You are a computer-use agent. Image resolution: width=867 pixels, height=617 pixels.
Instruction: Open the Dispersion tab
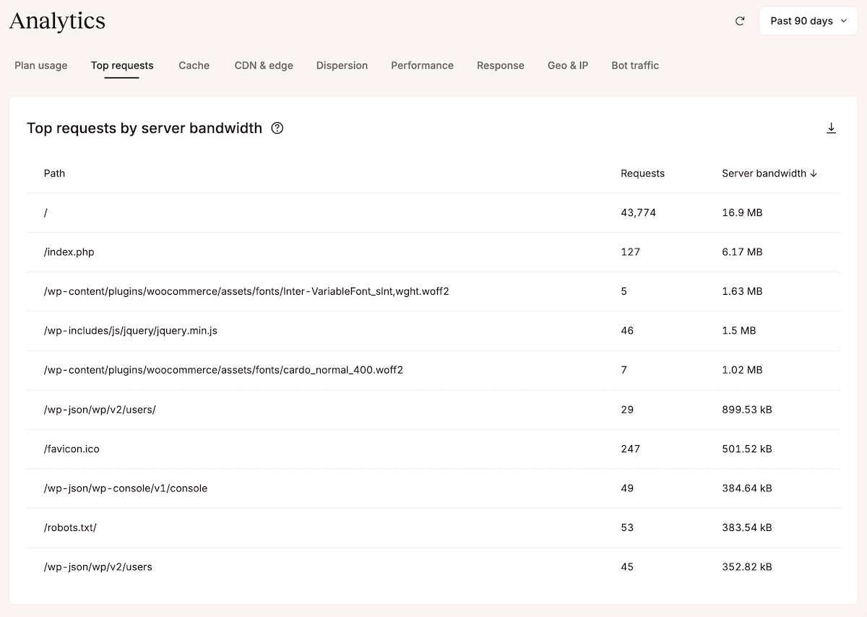pyautogui.click(x=342, y=66)
